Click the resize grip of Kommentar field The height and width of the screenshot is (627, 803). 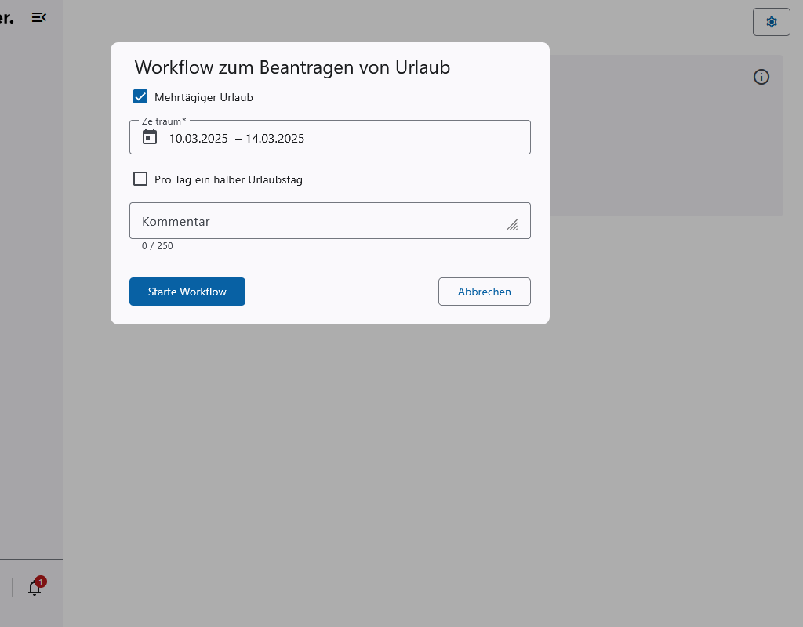(x=512, y=225)
